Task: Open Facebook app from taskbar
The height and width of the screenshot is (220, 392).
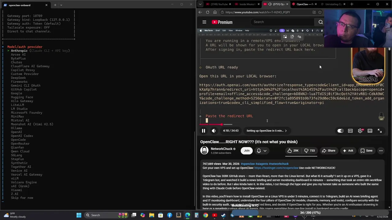Action: click(169, 215)
